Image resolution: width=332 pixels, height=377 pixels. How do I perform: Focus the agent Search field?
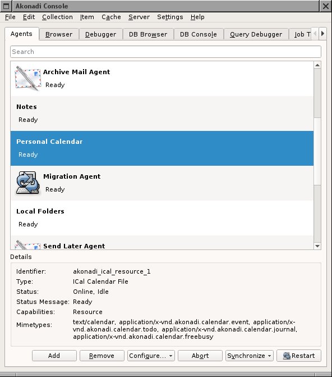pyautogui.click(x=165, y=52)
